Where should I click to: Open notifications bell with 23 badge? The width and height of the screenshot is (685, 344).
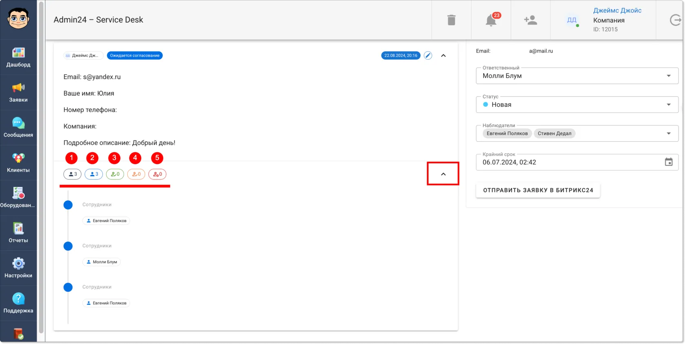pos(491,20)
